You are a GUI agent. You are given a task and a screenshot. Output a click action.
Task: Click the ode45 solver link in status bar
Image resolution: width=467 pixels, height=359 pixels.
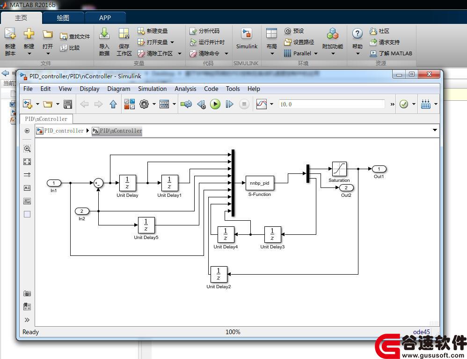(422, 332)
